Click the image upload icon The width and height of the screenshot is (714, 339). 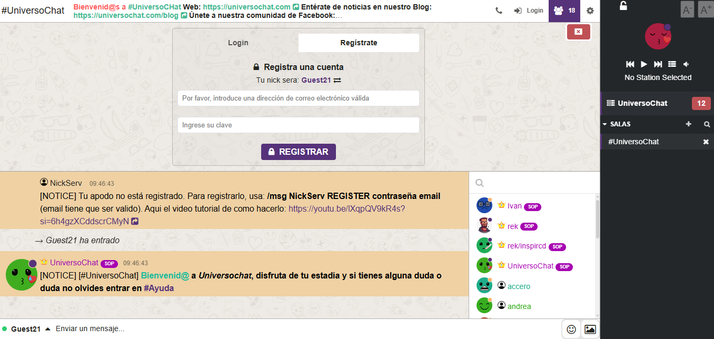[590, 329]
